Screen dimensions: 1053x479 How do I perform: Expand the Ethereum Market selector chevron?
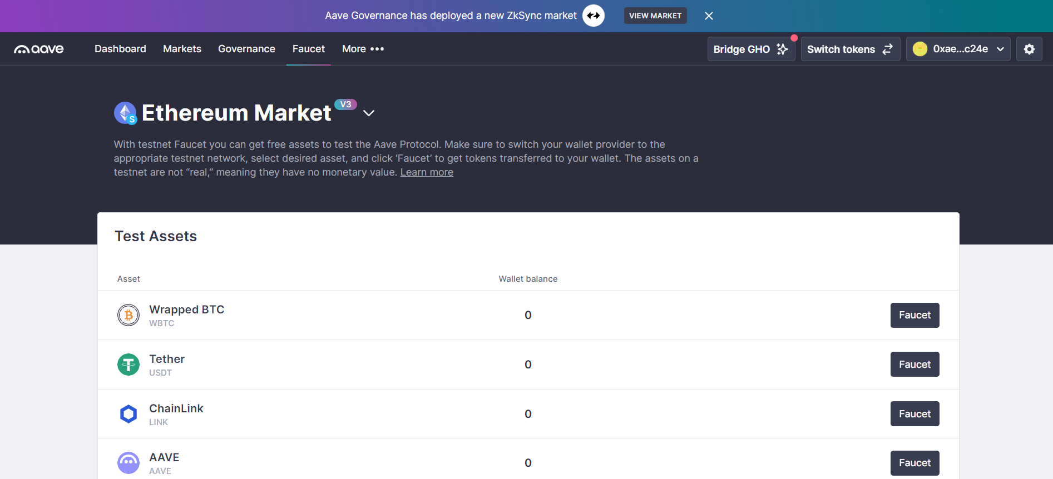click(x=368, y=113)
